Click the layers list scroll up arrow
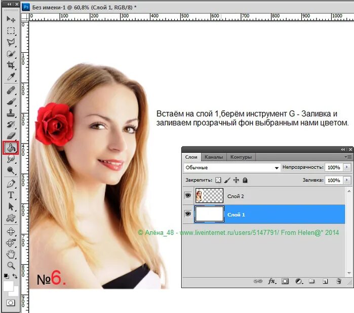354x313 pixels. pos(349,191)
